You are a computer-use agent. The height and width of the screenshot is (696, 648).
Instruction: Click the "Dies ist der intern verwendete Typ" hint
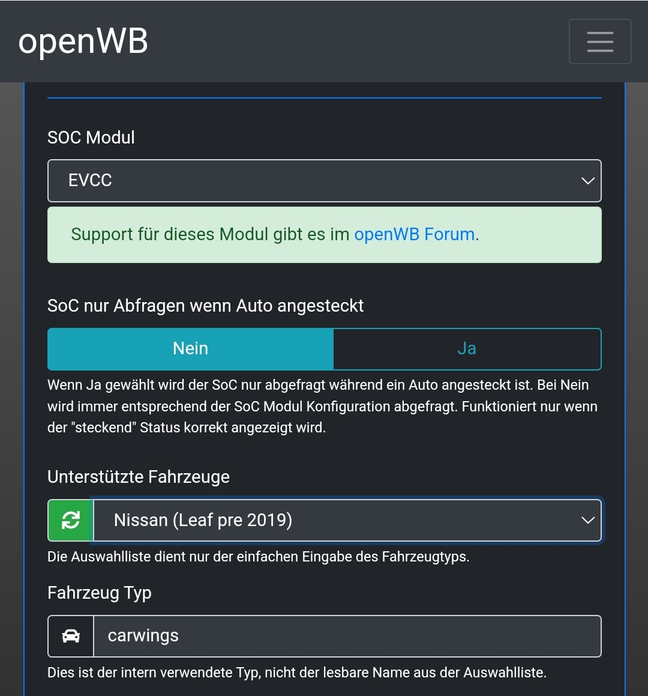click(x=297, y=672)
